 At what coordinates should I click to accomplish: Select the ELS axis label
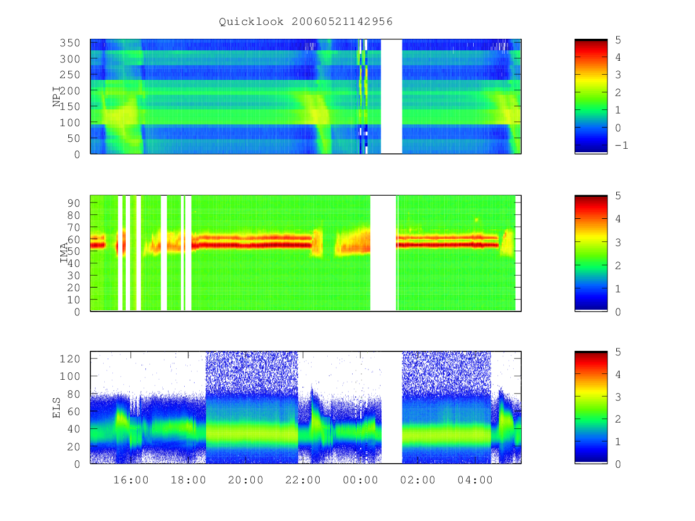click(x=57, y=407)
